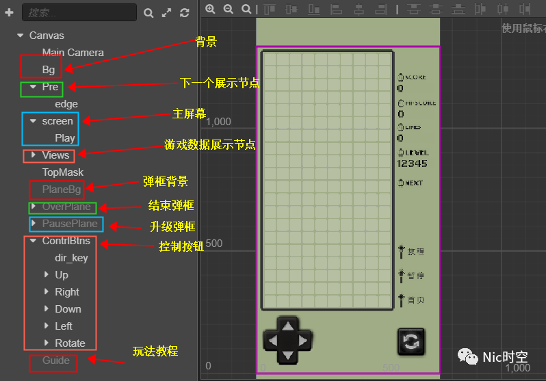Align selected nodes to vertical center
This screenshot has height=381, width=546.
tap(291, 9)
